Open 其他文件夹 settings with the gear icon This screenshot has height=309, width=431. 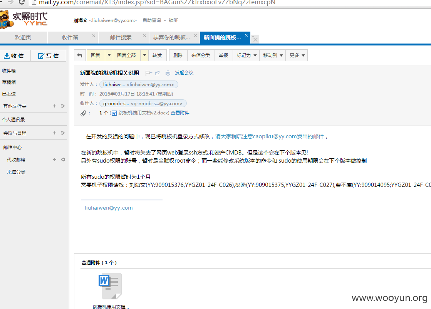(x=63, y=106)
